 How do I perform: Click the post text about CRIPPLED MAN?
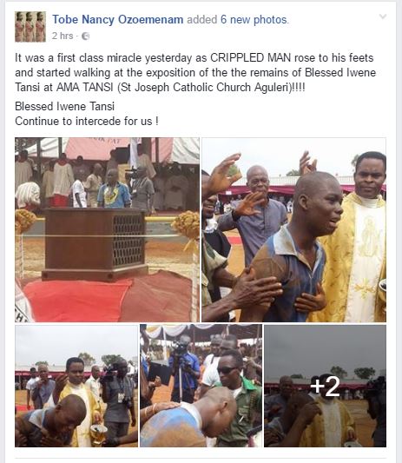pos(195,72)
